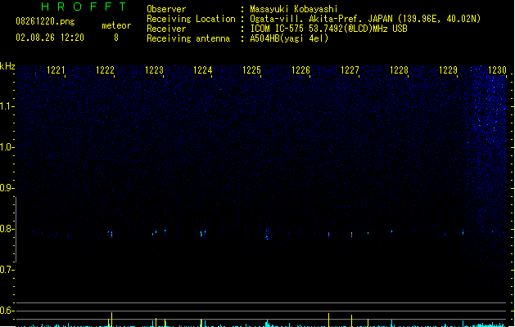
Task: Click the Receiver label
Action: 166,29
